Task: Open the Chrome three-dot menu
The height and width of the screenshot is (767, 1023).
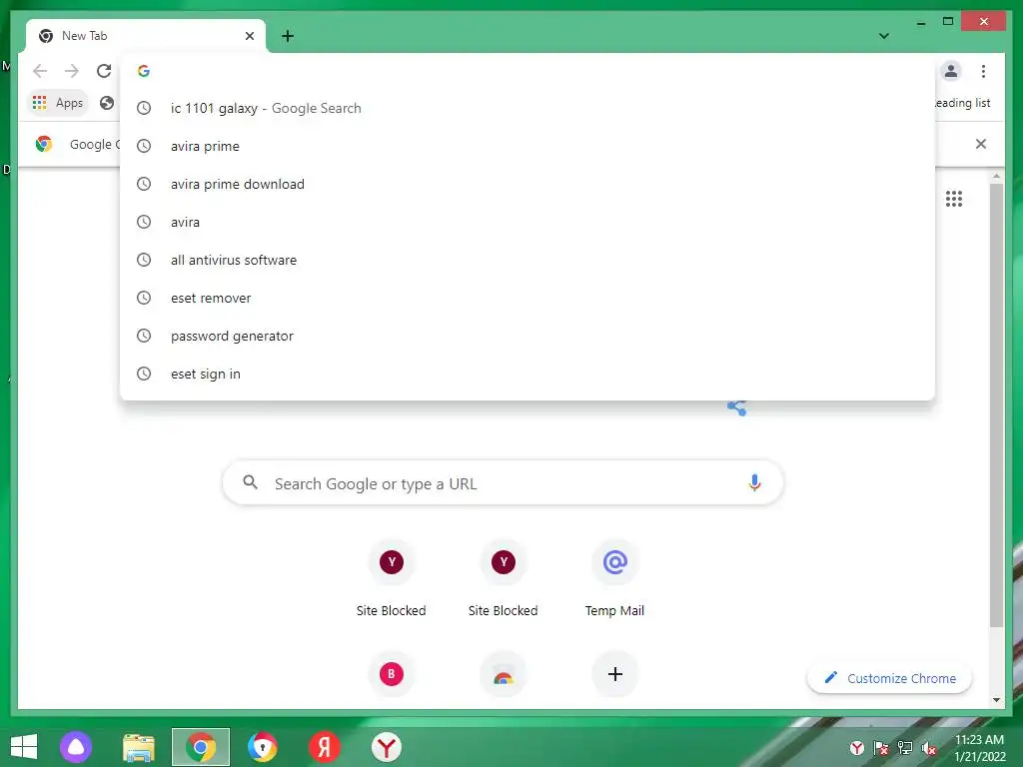Action: click(983, 71)
